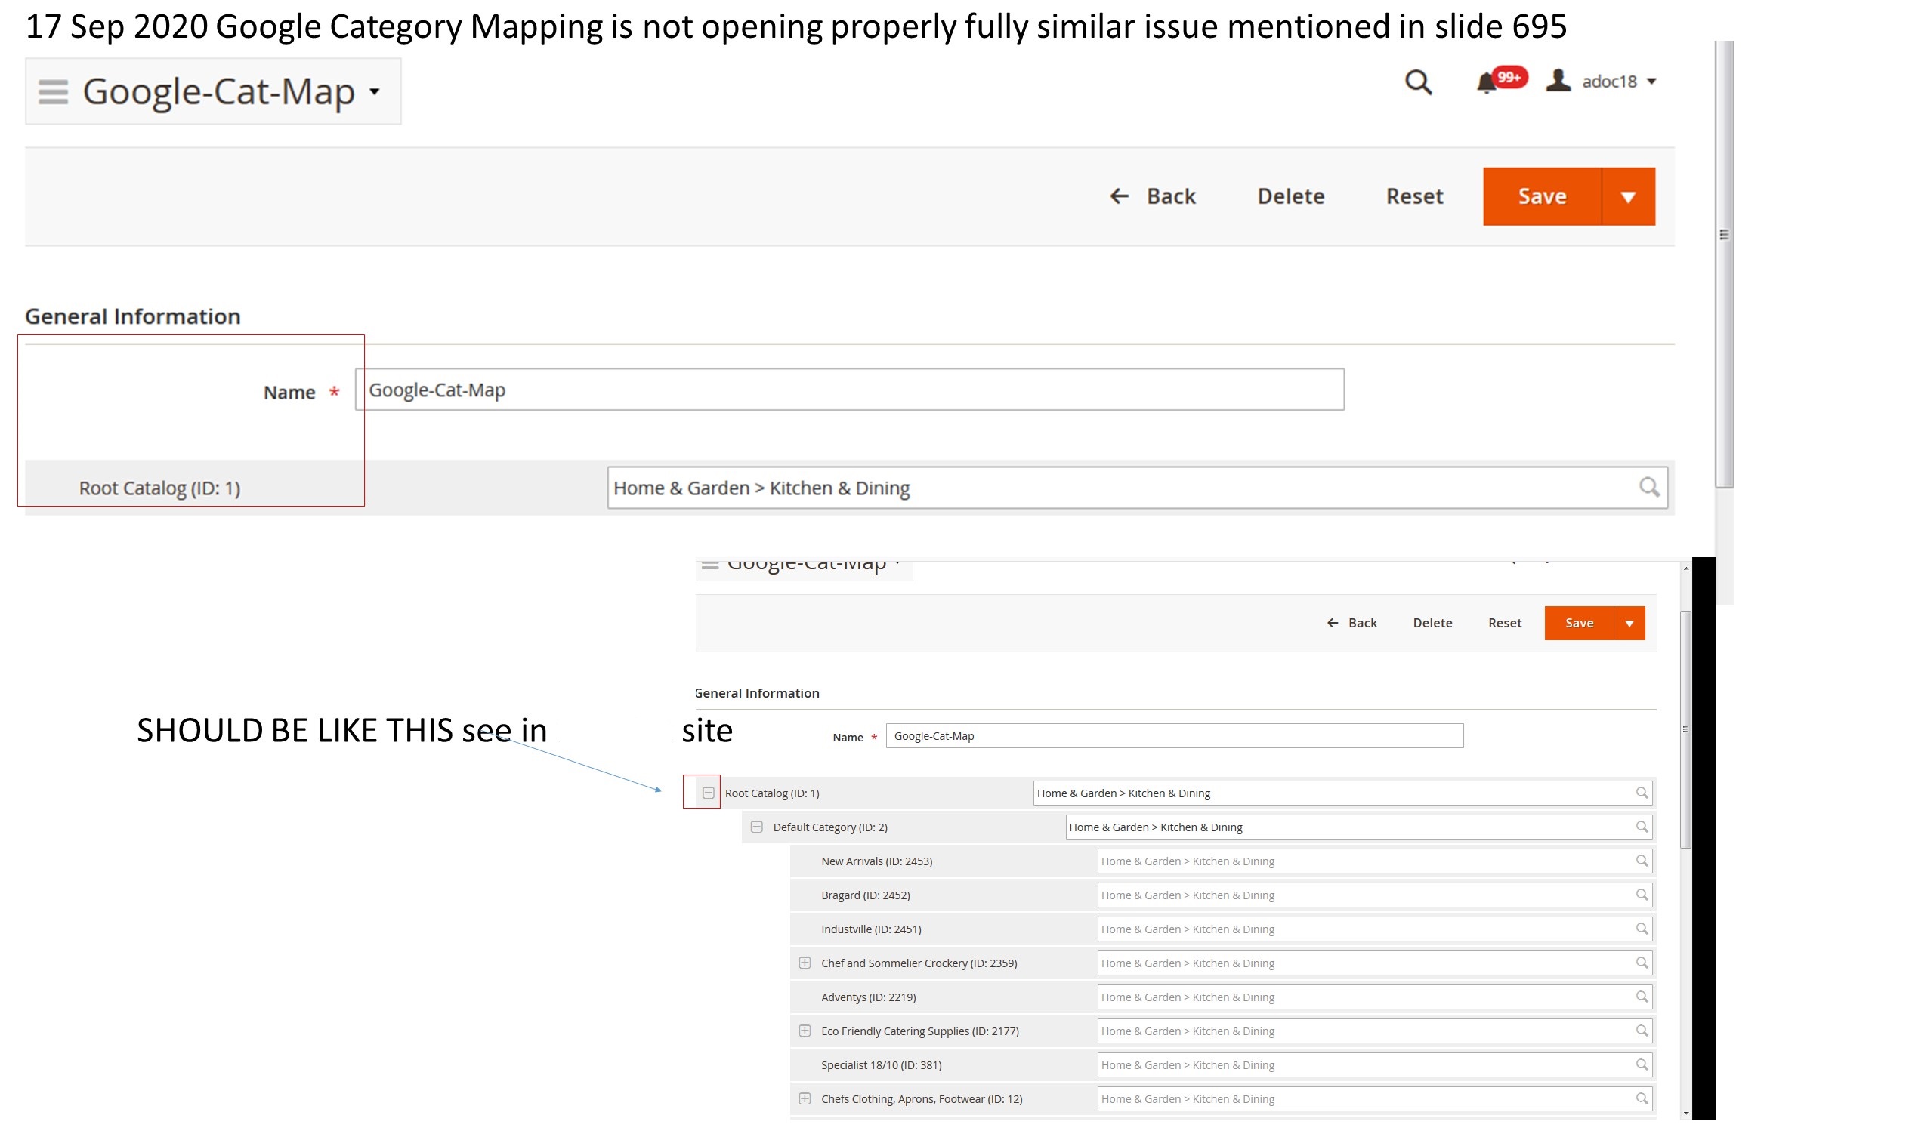The image size is (1909, 1143).
Task: Click search icon in Specialist 18/10 category field
Action: click(x=1641, y=1064)
